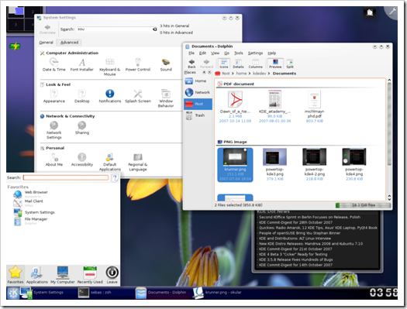The image size is (407, 309).
Task: Open Appearance settings
Action: tap(54, 96)
